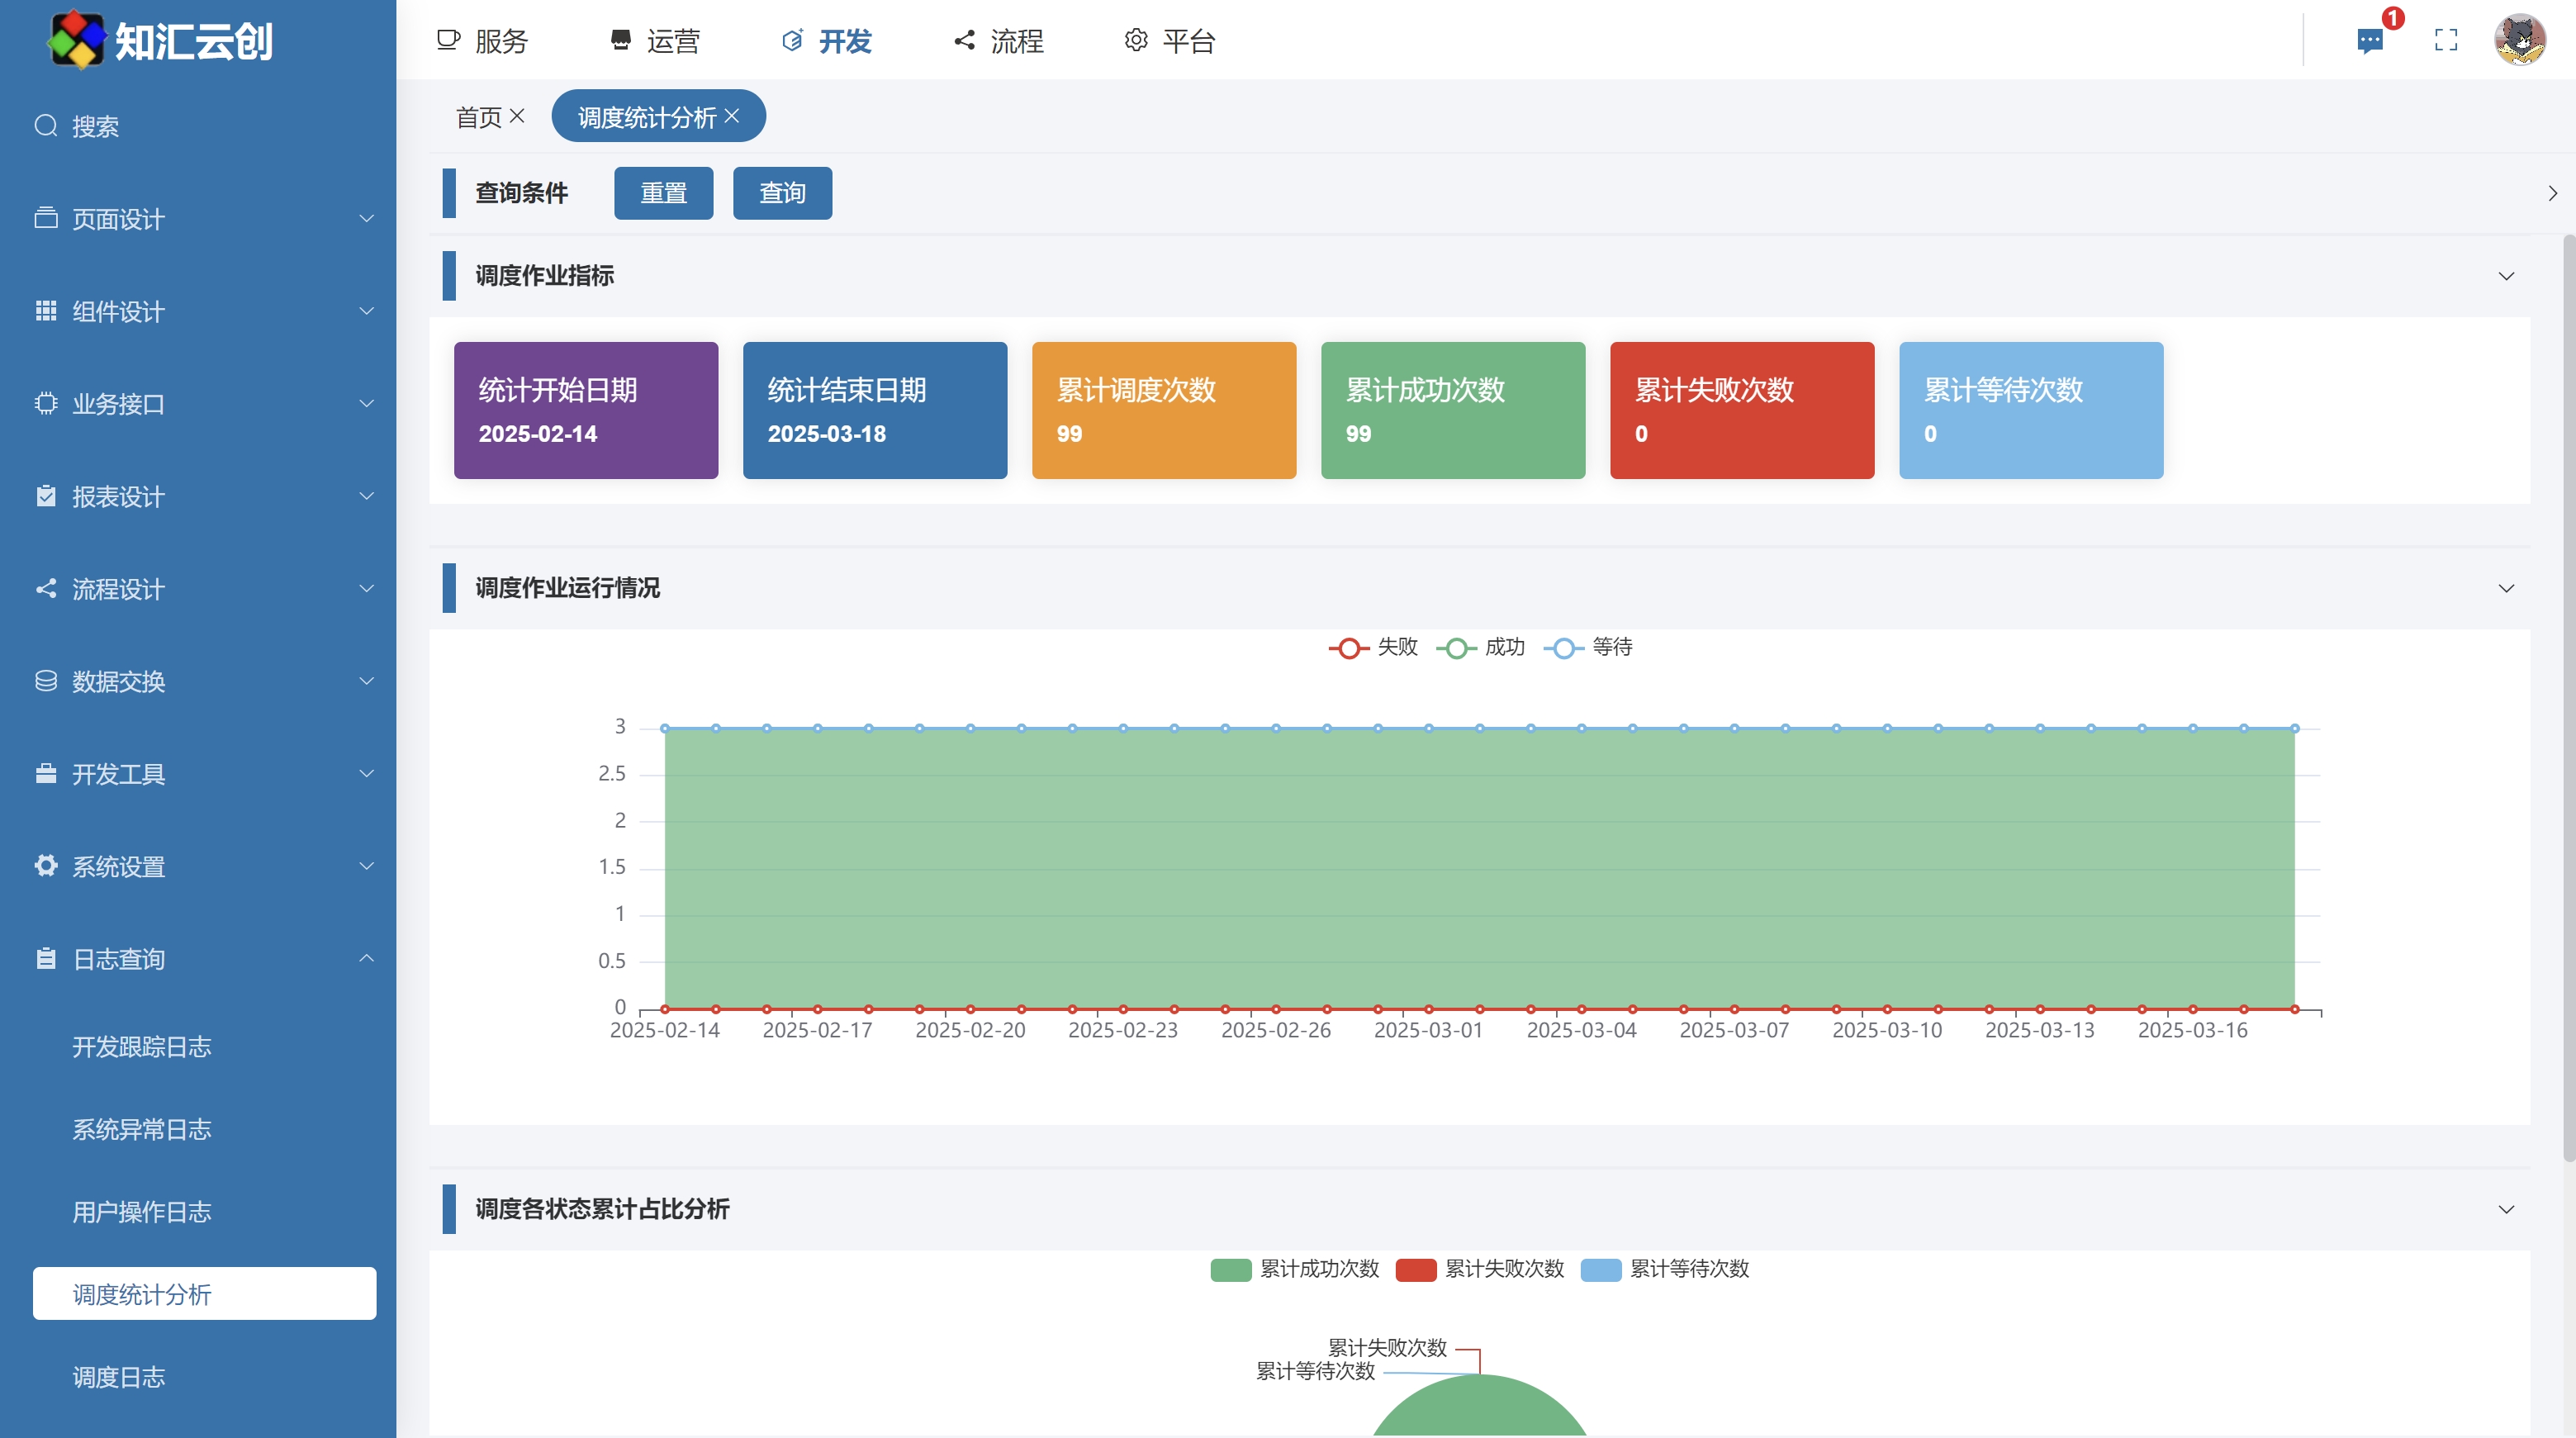The height and width of the screenshot is (1438, 2576).
Task: Open the 调度日志 sidebar item
Action: pos(119,1377)
